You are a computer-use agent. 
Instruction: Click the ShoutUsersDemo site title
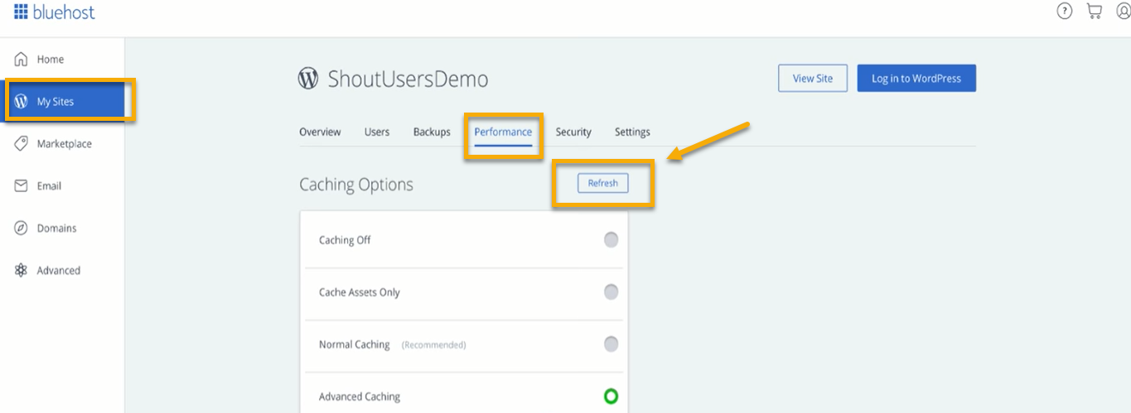[x=408, y=79]
